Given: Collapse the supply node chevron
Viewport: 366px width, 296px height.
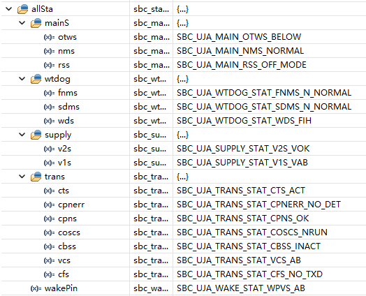Looking at the screenshot, I should (x=22, y=135).
